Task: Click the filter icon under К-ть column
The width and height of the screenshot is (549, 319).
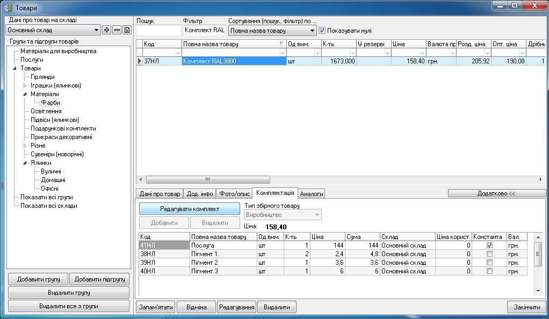Action: tap(352, 53)
